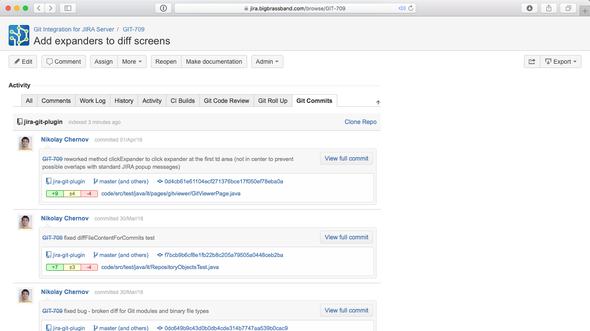Click the Clone Repo link
This screenshot has width=590, height=331.
coord(360,122)
